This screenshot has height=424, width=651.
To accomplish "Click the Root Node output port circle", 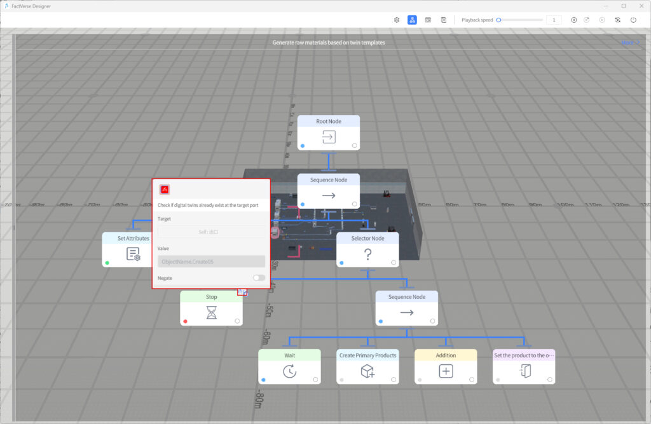I will (x=354, y=145).
